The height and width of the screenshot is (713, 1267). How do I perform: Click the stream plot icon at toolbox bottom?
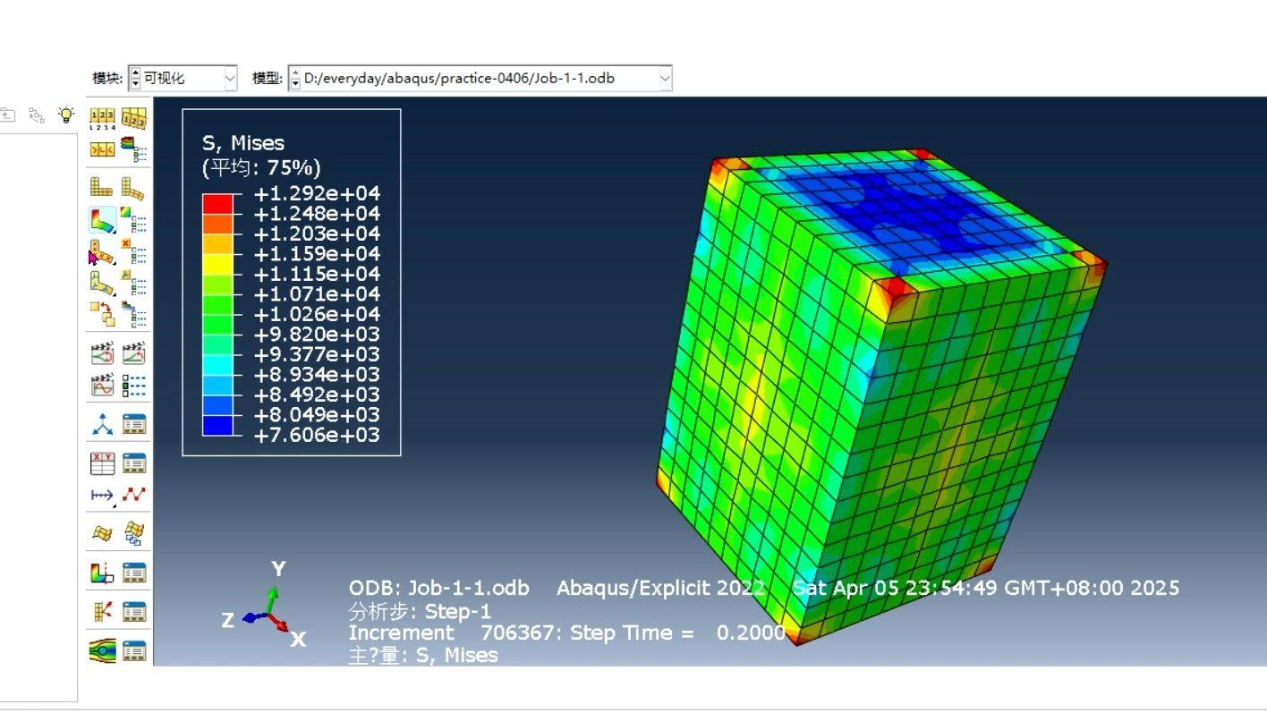102,650
